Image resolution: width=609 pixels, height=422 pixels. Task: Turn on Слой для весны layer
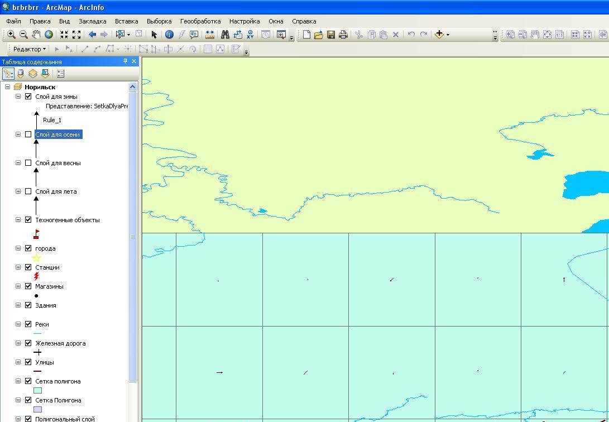pos(28,163)
